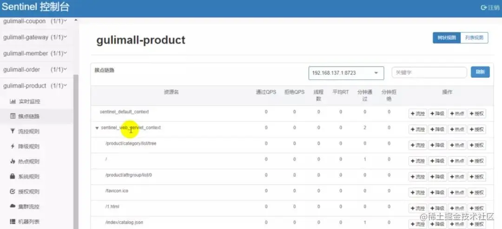Collapse the gulimall-product app entry
502x229 pixels.
(35, 86)
